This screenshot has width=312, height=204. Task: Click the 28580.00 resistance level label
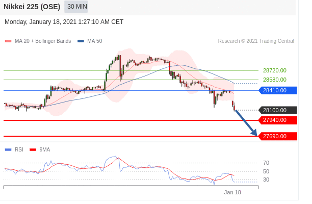click(x=275, y=80)
